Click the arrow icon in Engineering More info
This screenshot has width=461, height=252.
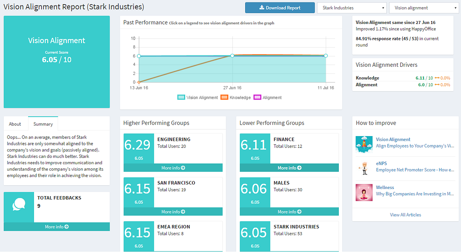[183, 168]
